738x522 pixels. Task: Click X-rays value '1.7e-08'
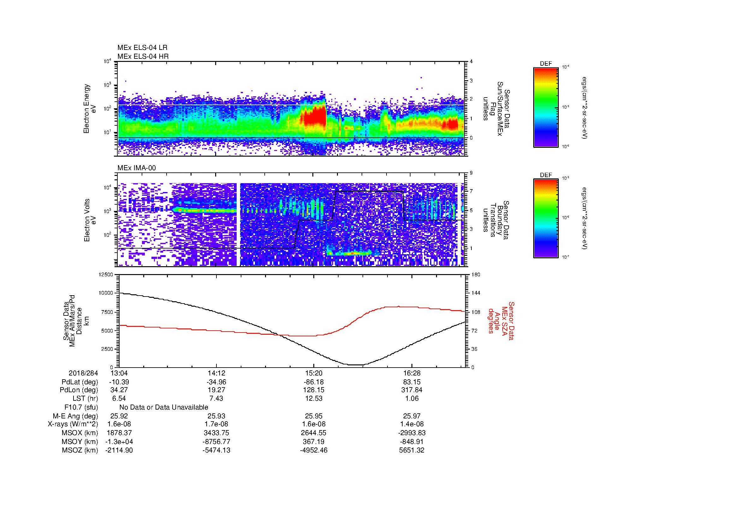pyautogui.click(x=216, y=424)
